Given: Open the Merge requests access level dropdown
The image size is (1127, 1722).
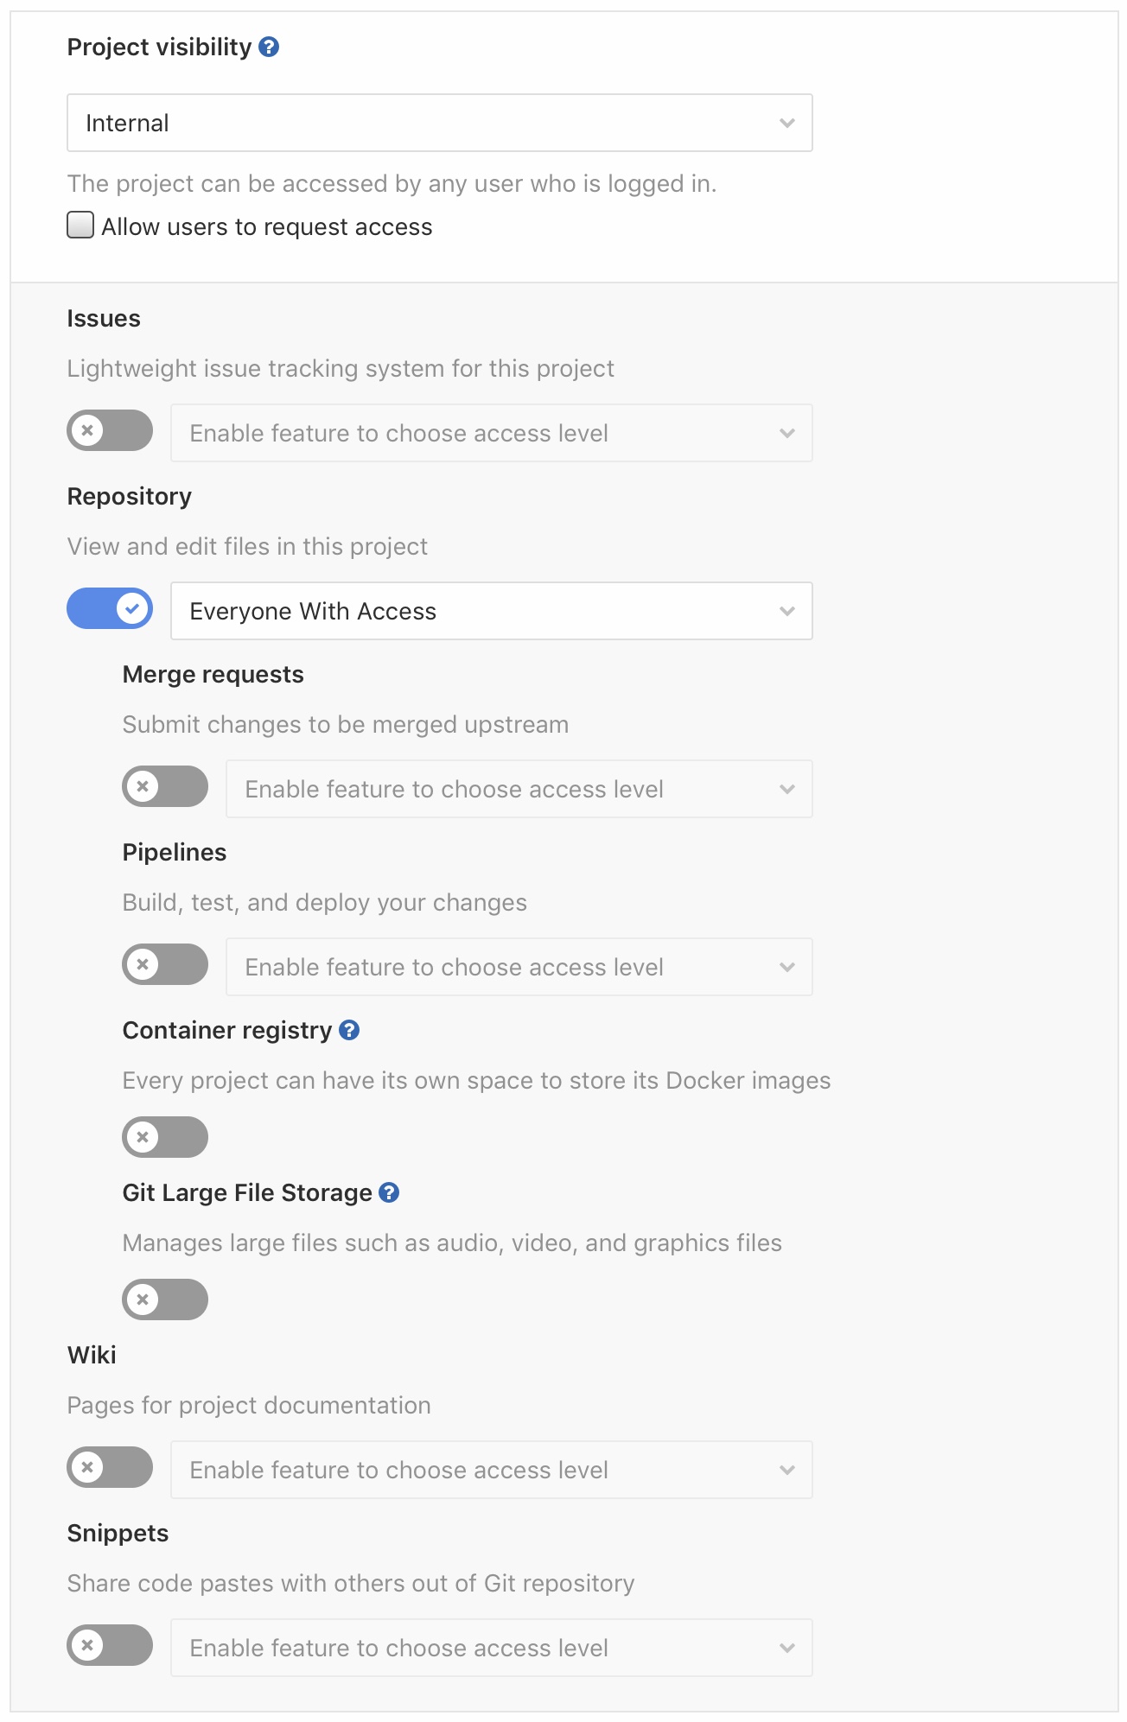Looking at the screenshot, I should (x=519, y=788).
